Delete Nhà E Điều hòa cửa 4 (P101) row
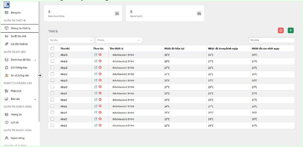 click(100, 125)
